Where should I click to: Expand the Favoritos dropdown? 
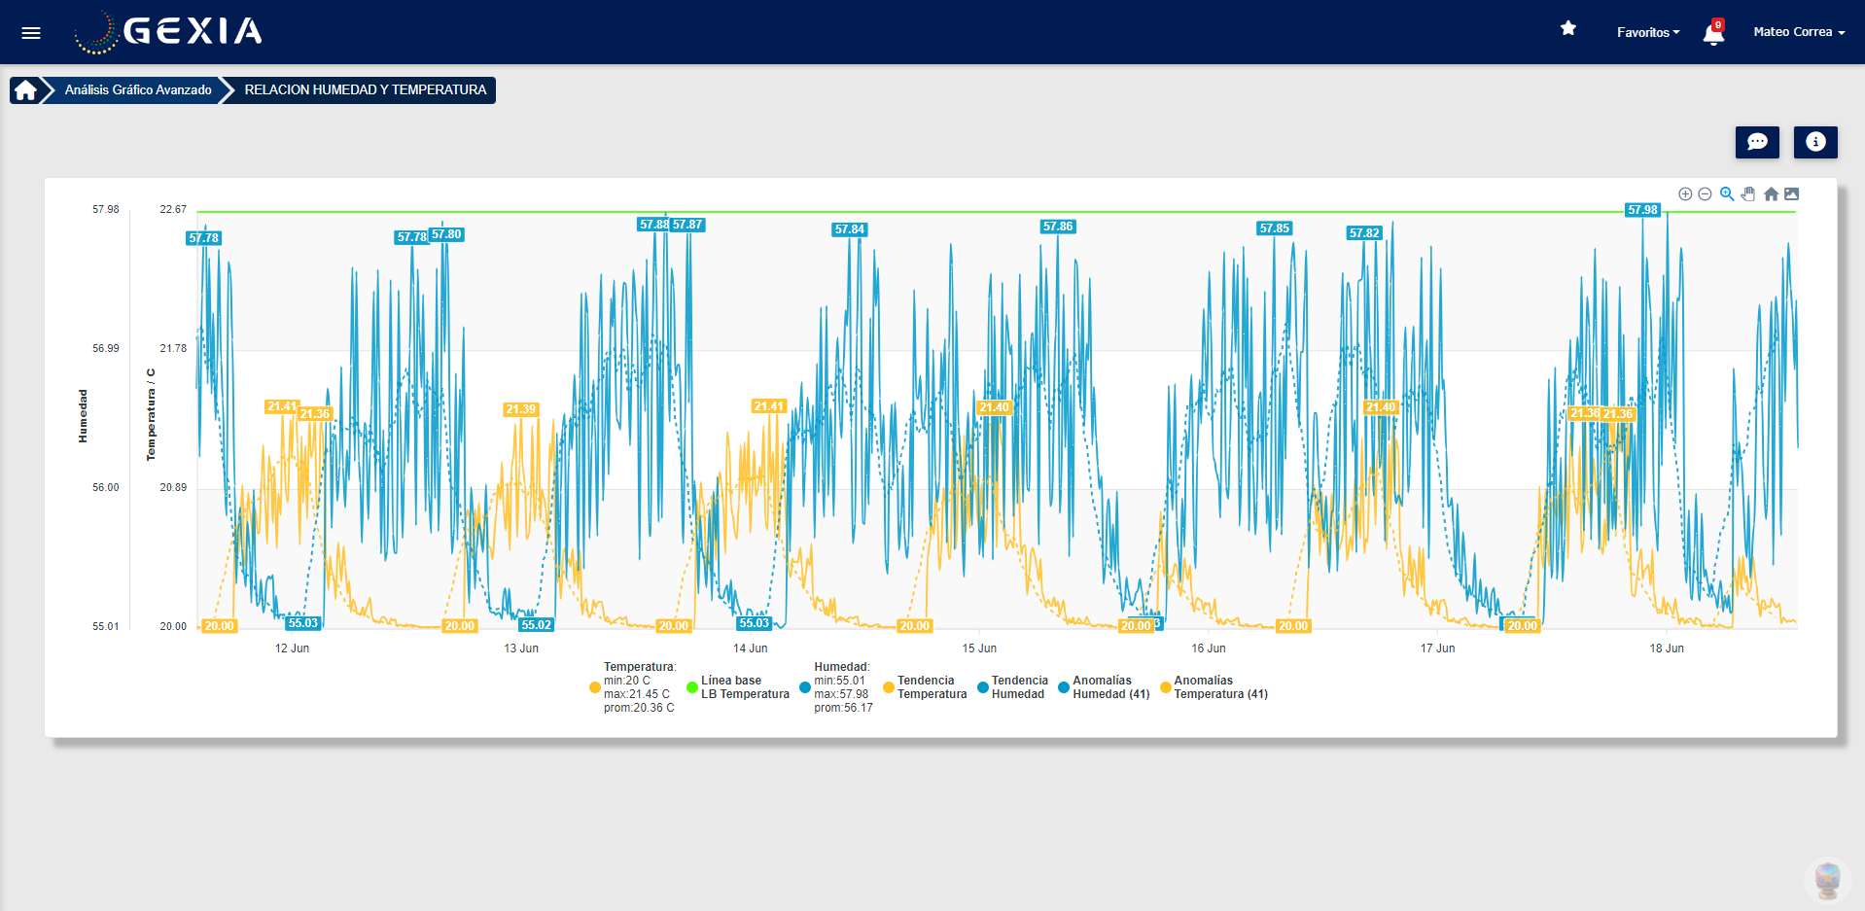tap(1647, 33)
